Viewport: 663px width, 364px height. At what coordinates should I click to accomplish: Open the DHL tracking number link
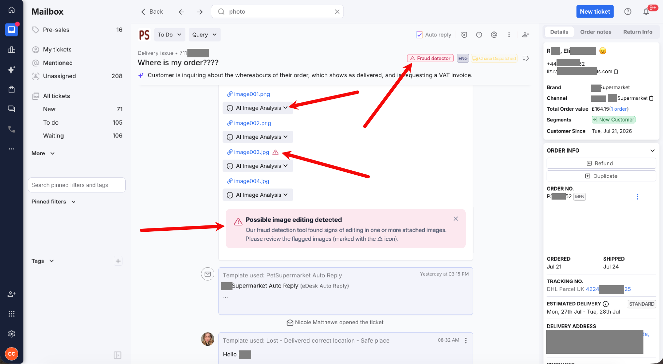click(x=608, y=289)
